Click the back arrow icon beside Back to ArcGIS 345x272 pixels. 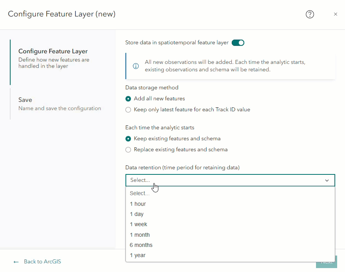16,262
